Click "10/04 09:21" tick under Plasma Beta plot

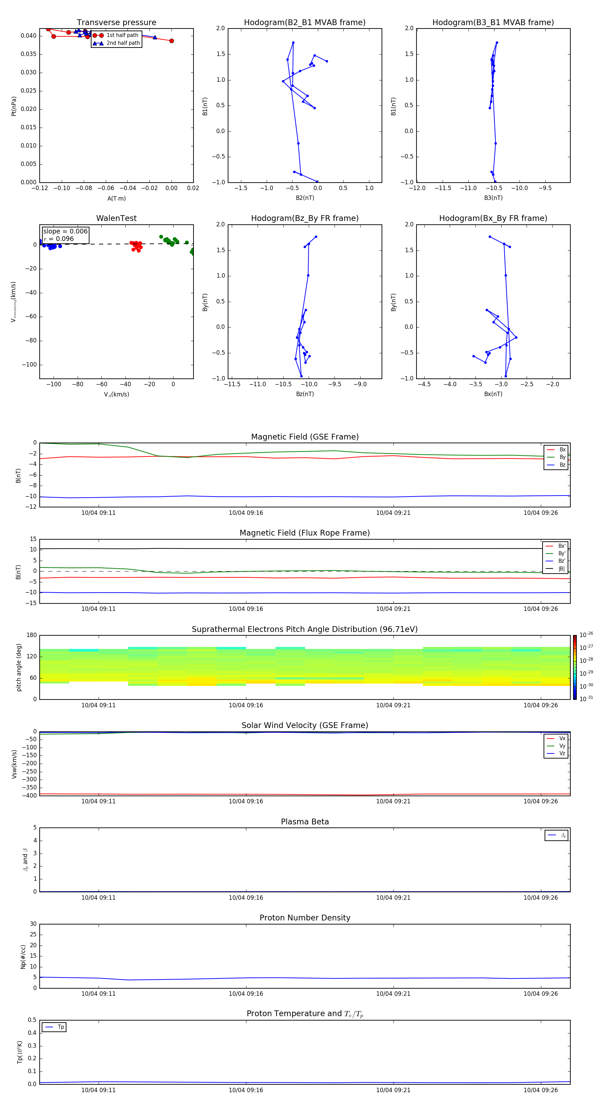(393, 898)
